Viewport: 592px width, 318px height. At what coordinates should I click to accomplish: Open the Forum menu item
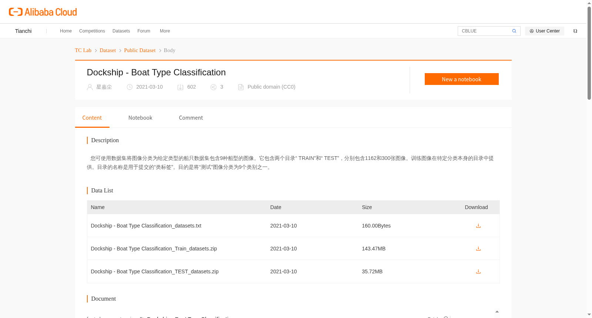pos(144,31)
